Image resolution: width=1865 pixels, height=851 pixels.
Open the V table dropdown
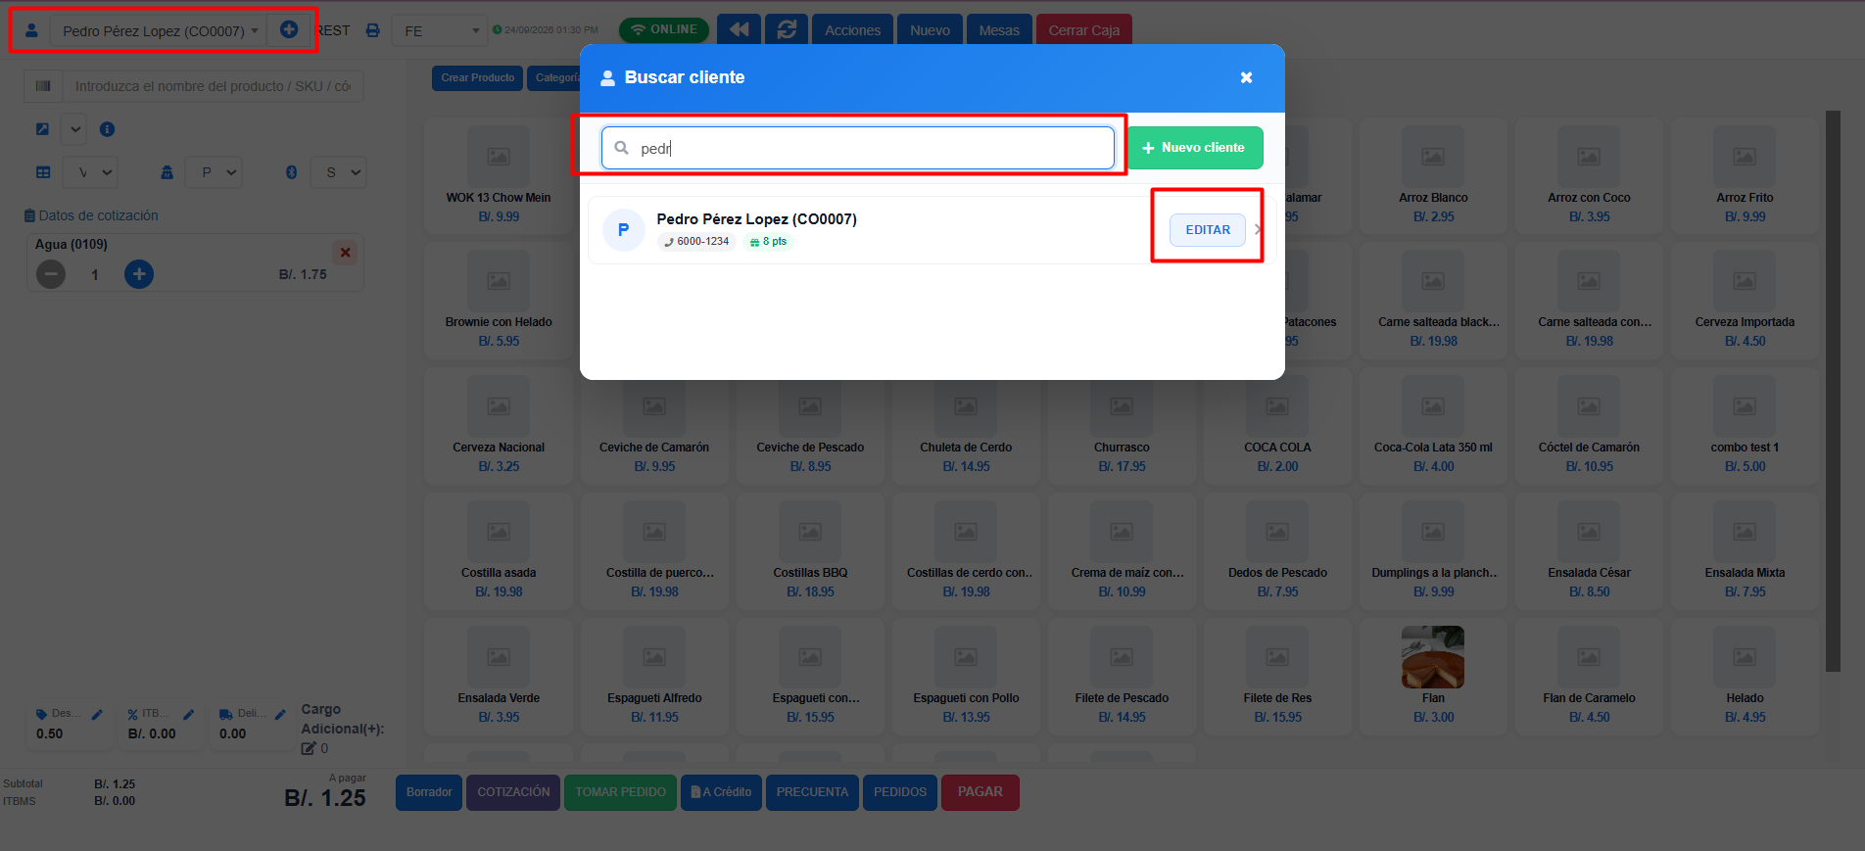point(91,172)
